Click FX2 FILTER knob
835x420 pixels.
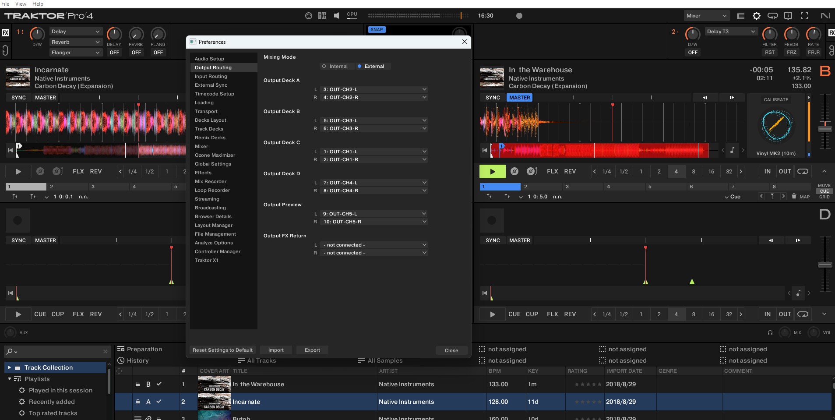pyautogui.click(x=769, y=34)
